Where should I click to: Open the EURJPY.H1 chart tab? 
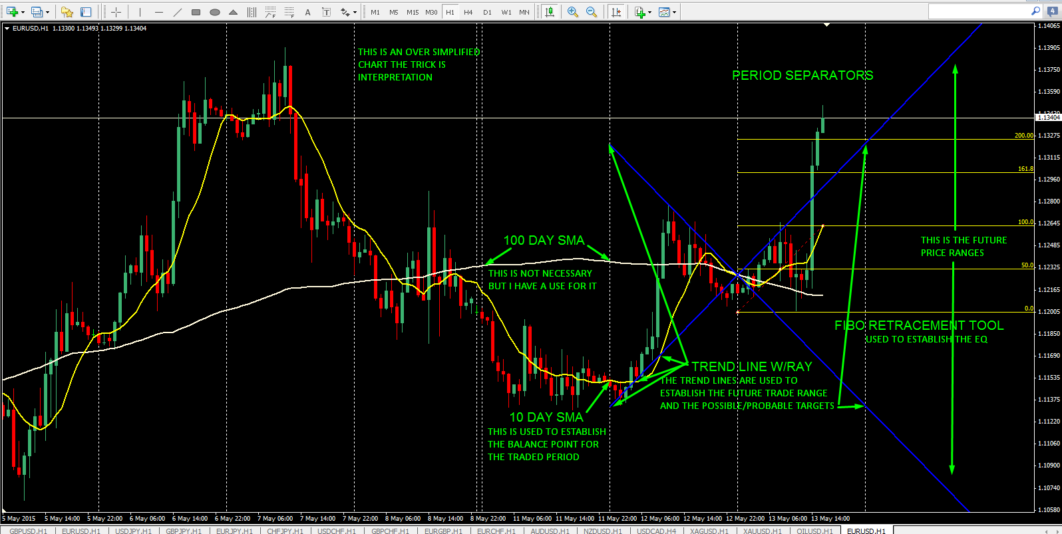click(x=234, y=531)
